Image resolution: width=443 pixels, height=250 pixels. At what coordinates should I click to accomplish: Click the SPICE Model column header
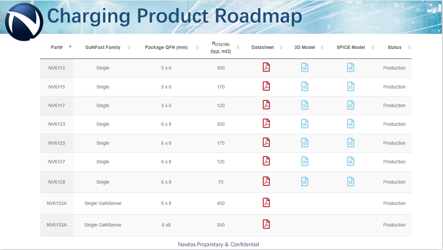(x=350, y=47)
